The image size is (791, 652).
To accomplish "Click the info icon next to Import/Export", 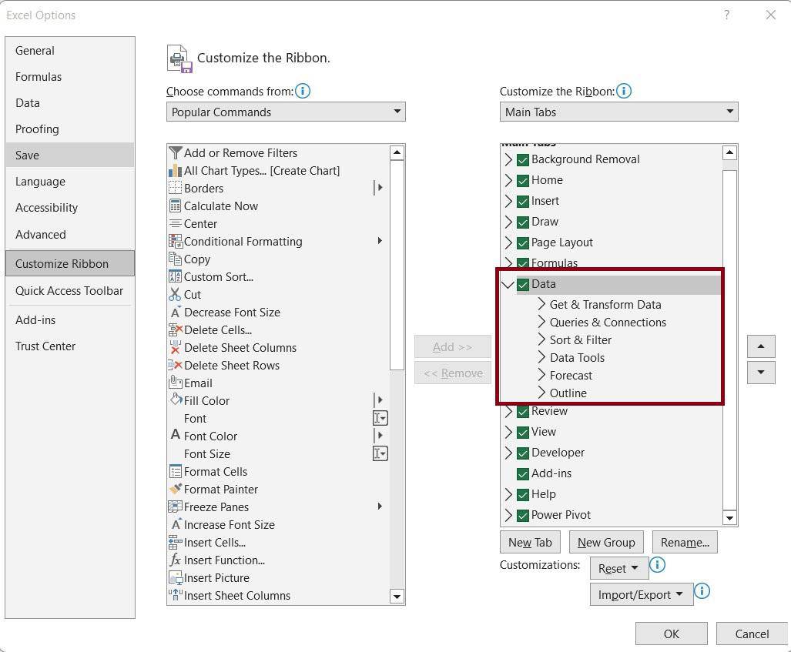I will 702,591.
